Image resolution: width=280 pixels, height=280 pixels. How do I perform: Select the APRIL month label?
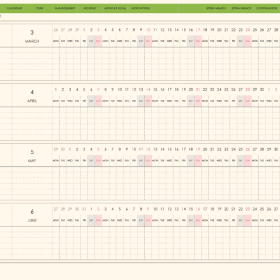click(32, 101)
